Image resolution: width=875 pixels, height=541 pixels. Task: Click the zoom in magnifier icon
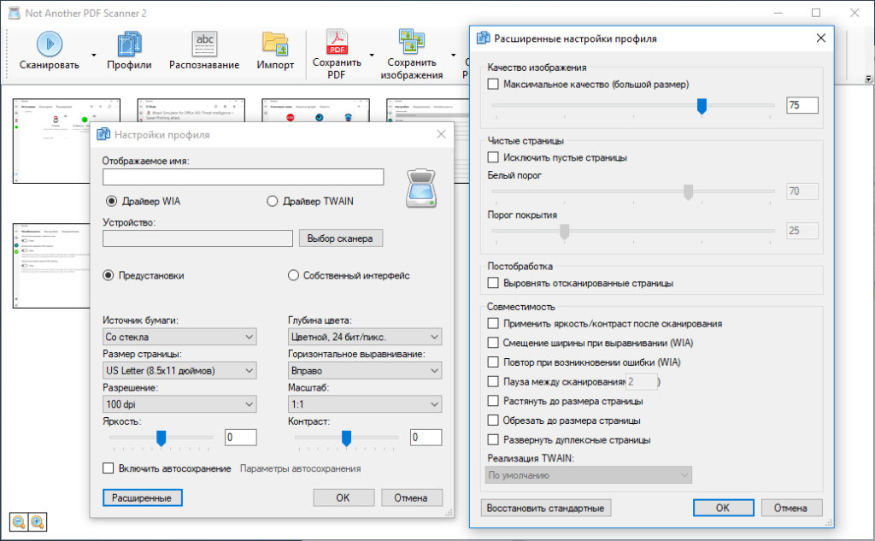[x=38, y=522]
